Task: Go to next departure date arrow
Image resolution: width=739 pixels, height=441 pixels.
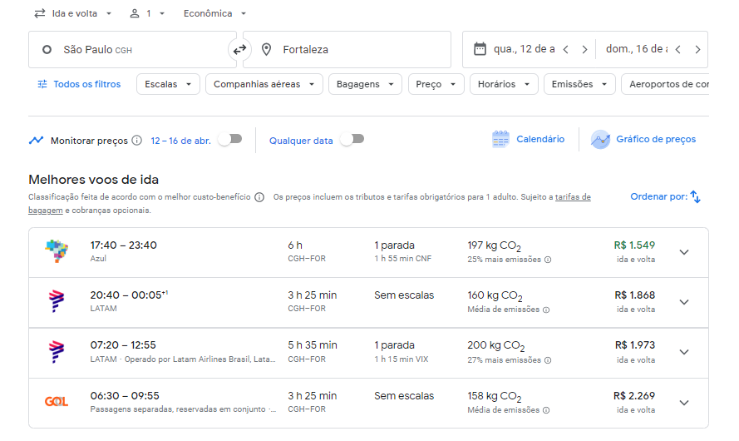Action: (x=584, y=50)
